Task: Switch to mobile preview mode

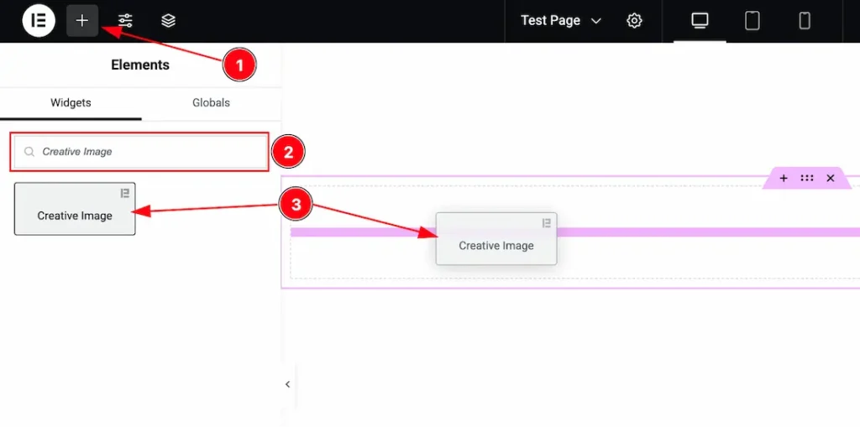Action: click(804, 21)
